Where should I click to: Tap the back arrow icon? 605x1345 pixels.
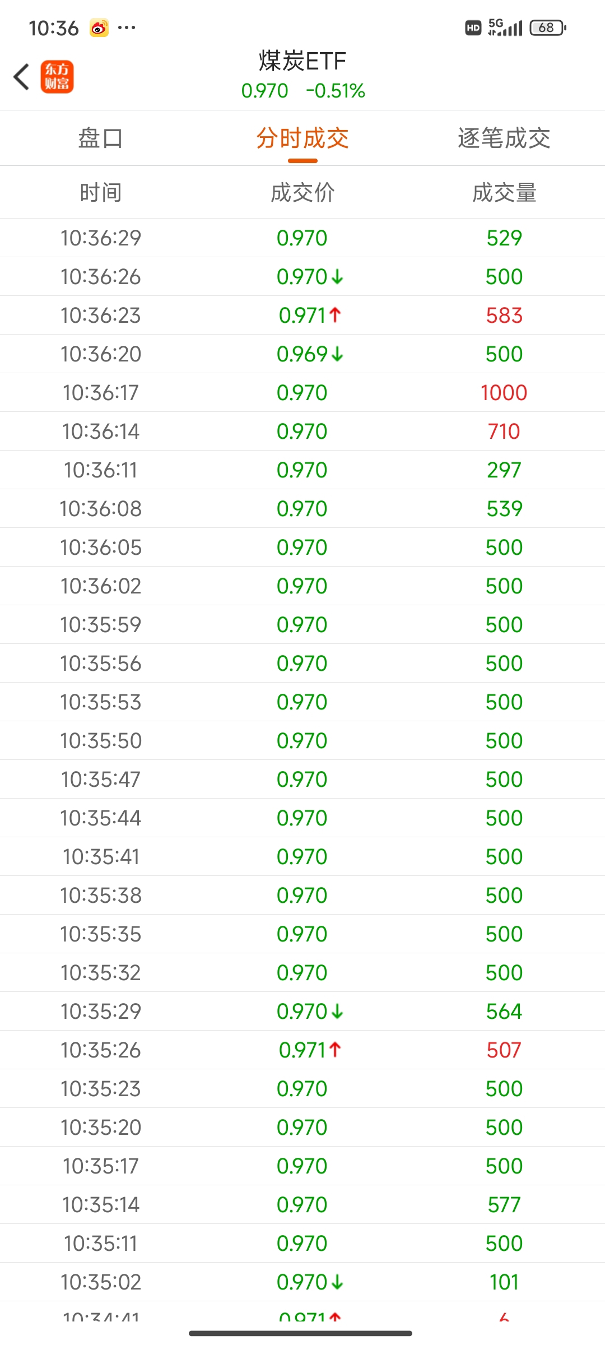[x=21, y=77]
